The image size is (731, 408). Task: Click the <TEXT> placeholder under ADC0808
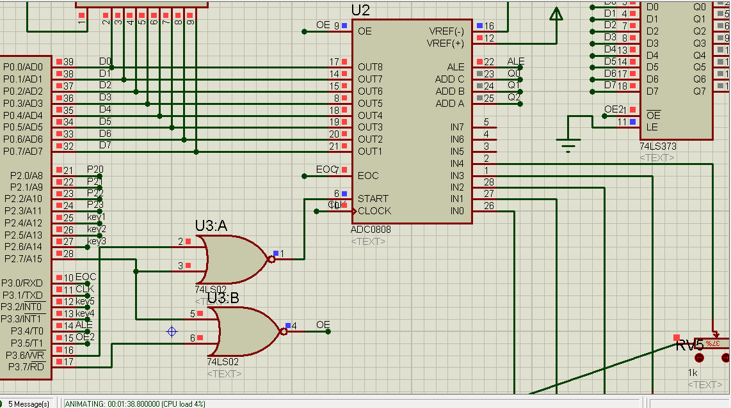[x=368, y=241]
